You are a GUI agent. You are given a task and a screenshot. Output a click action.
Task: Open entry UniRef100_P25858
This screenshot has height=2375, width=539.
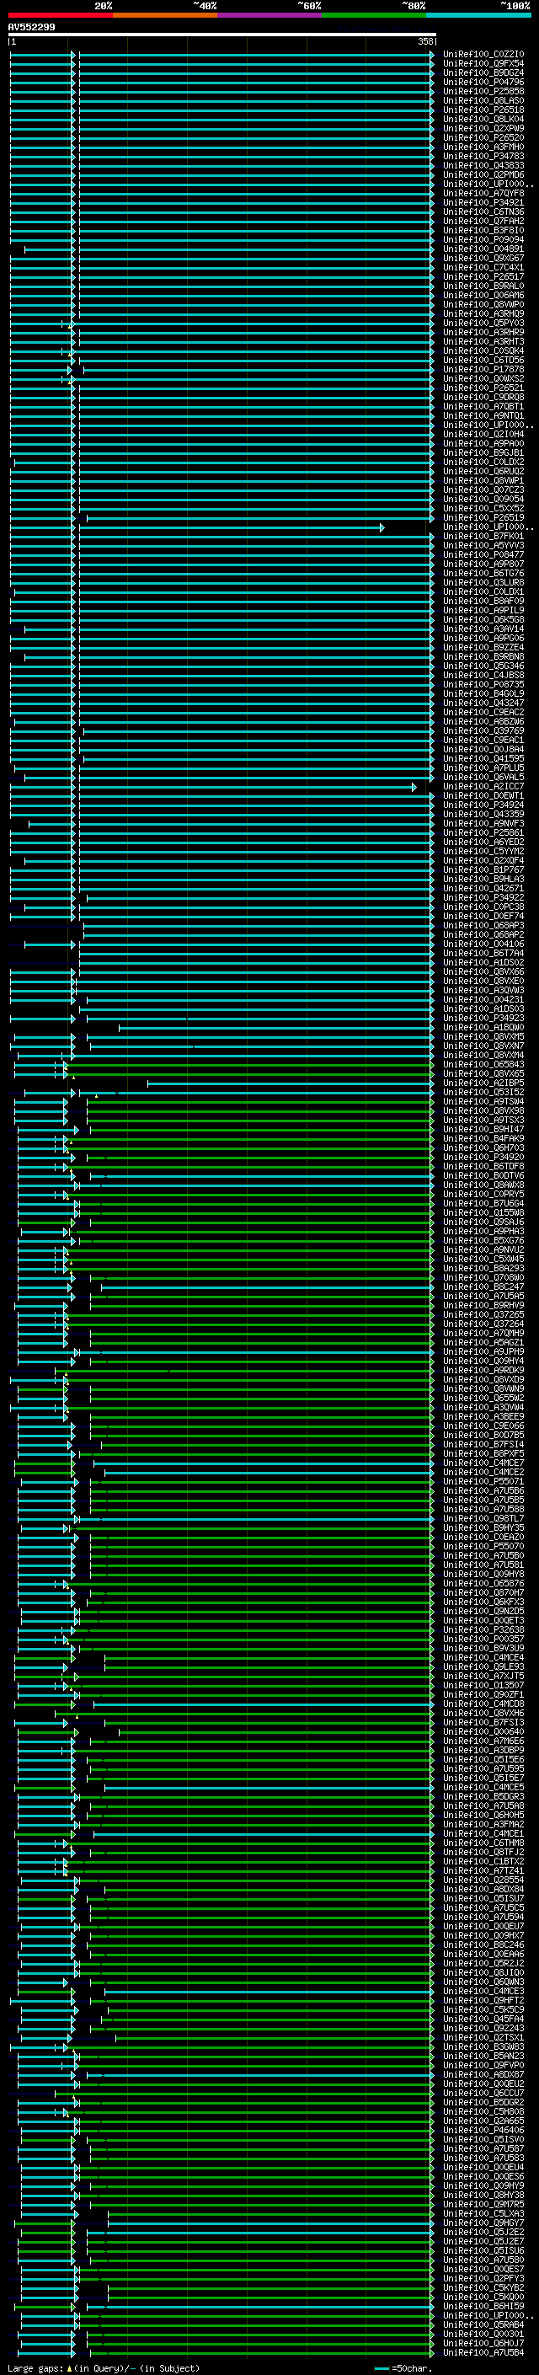point(483,91)
